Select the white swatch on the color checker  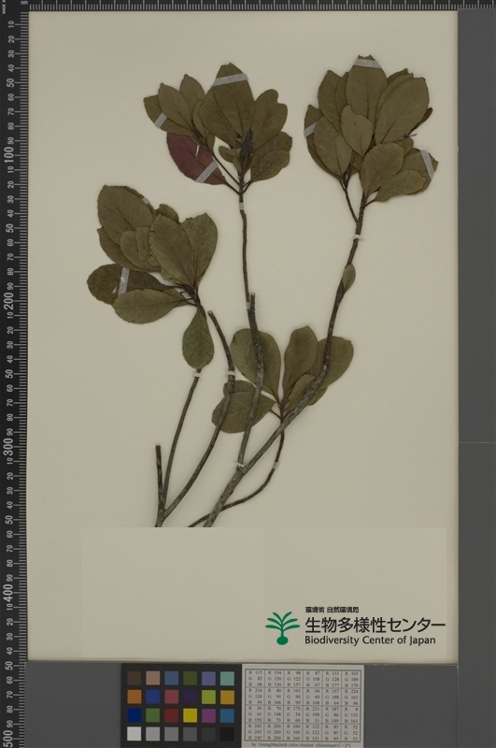click(134, 734)
